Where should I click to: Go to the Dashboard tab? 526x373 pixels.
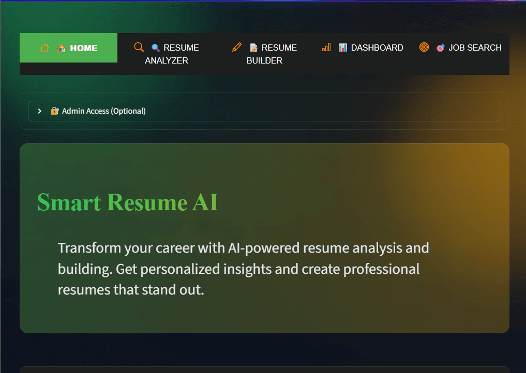[362, 48]
